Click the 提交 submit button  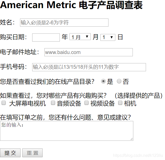coord(10,153)
